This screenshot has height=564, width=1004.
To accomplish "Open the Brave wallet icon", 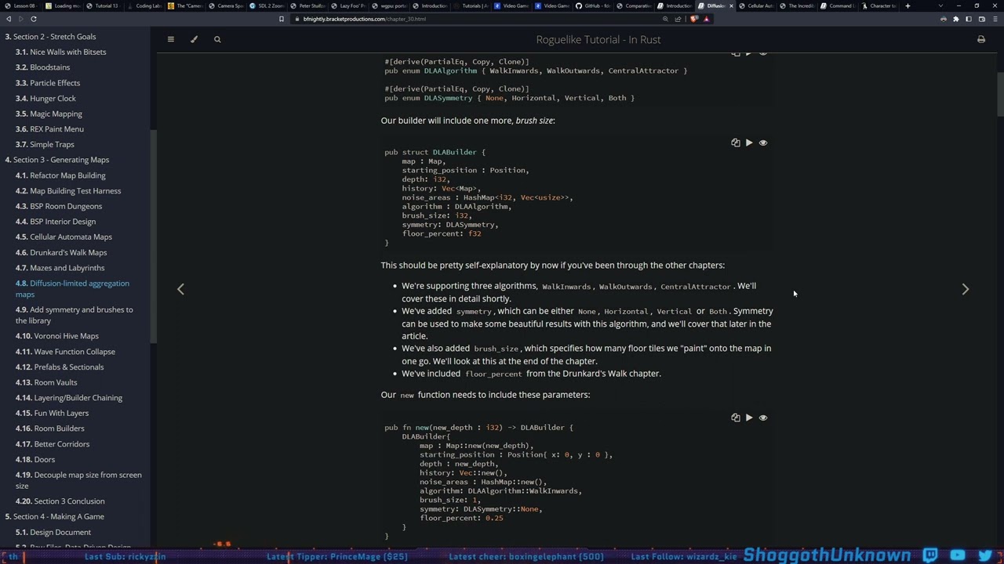I will coord(981,19).
